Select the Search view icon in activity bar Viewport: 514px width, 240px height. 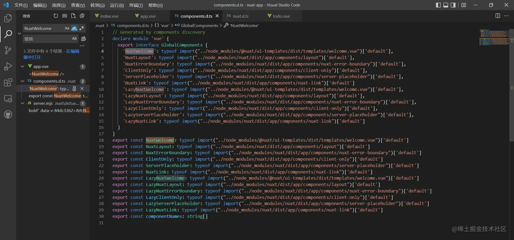coord(8,34)
